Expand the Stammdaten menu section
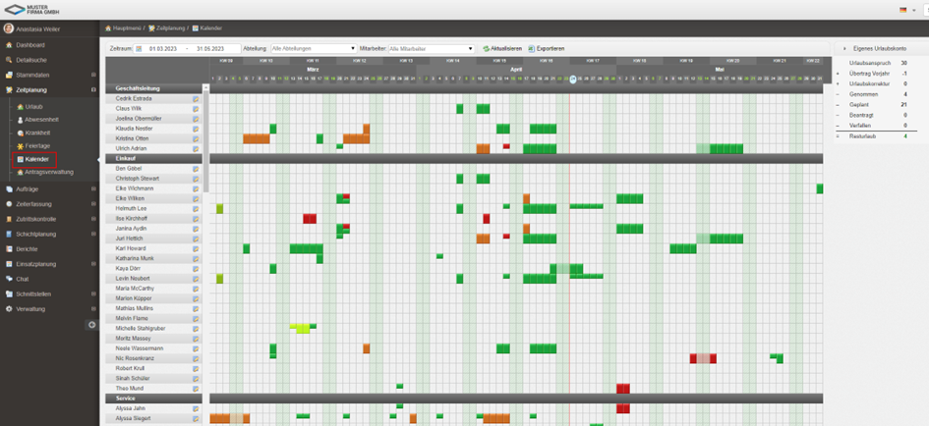The height and width of the screenshot is (426, 929). 93,75
